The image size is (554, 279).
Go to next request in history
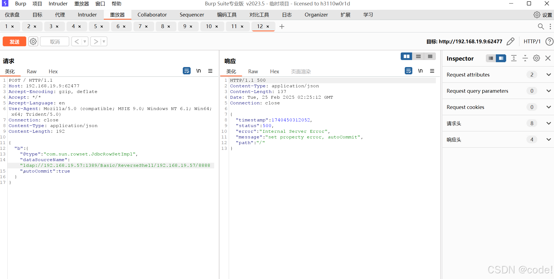(x=96, y=42)
